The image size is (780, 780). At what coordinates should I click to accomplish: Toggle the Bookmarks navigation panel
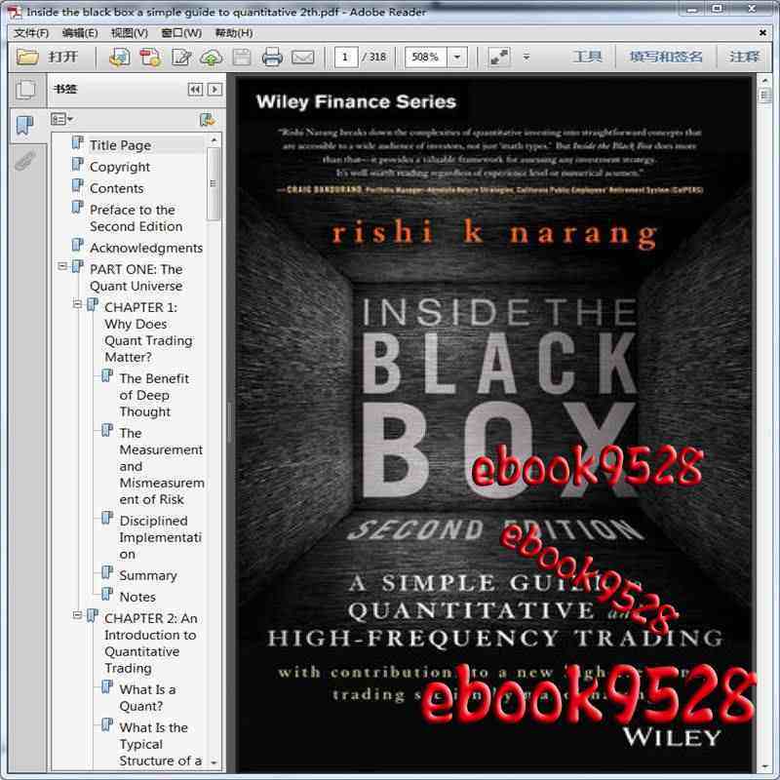[26, 125]
